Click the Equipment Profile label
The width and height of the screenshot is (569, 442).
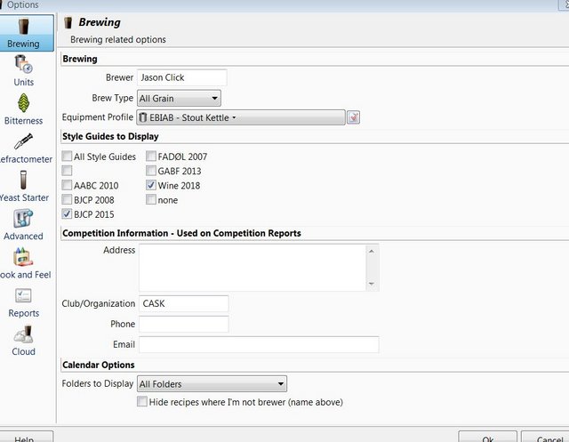tap(98, 117)
